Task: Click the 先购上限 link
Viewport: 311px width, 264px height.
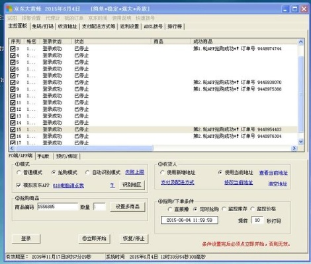Action: (134, 172)
